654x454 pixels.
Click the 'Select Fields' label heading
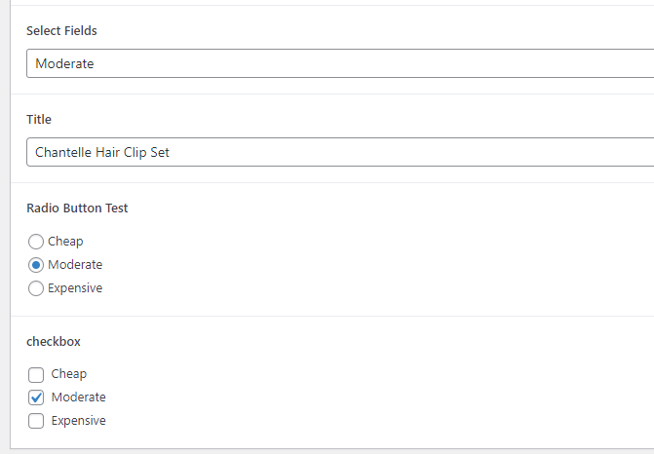coord(61,31)
